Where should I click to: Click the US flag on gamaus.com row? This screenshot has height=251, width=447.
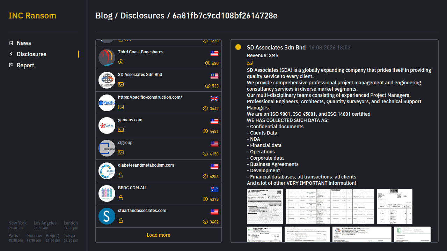[214, 121]
